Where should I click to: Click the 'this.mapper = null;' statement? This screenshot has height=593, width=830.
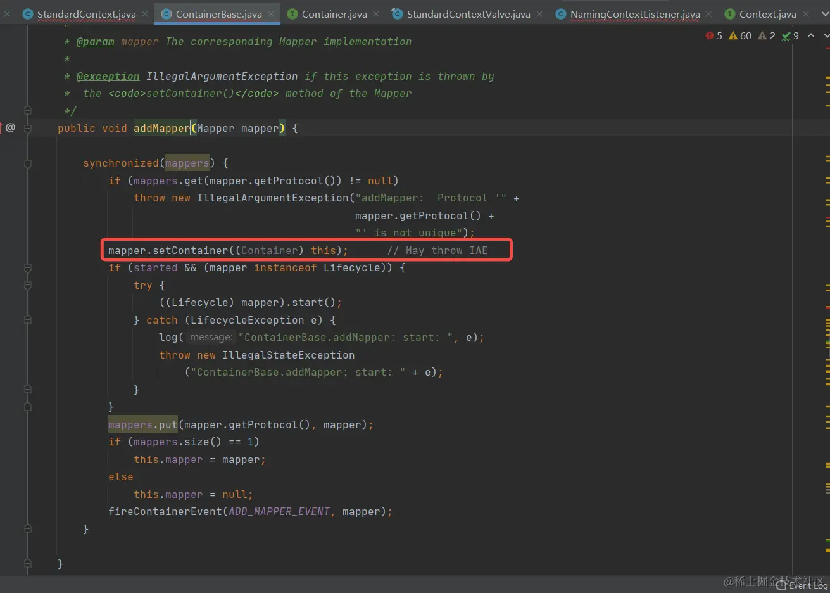click(x=194, y=495)
